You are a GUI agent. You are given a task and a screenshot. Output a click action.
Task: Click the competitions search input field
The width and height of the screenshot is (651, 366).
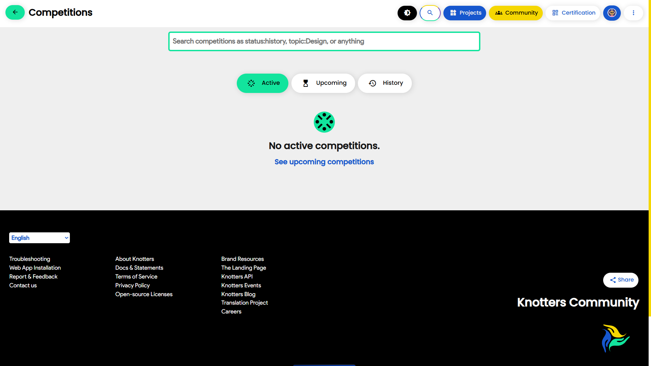[x=324, y=41]
